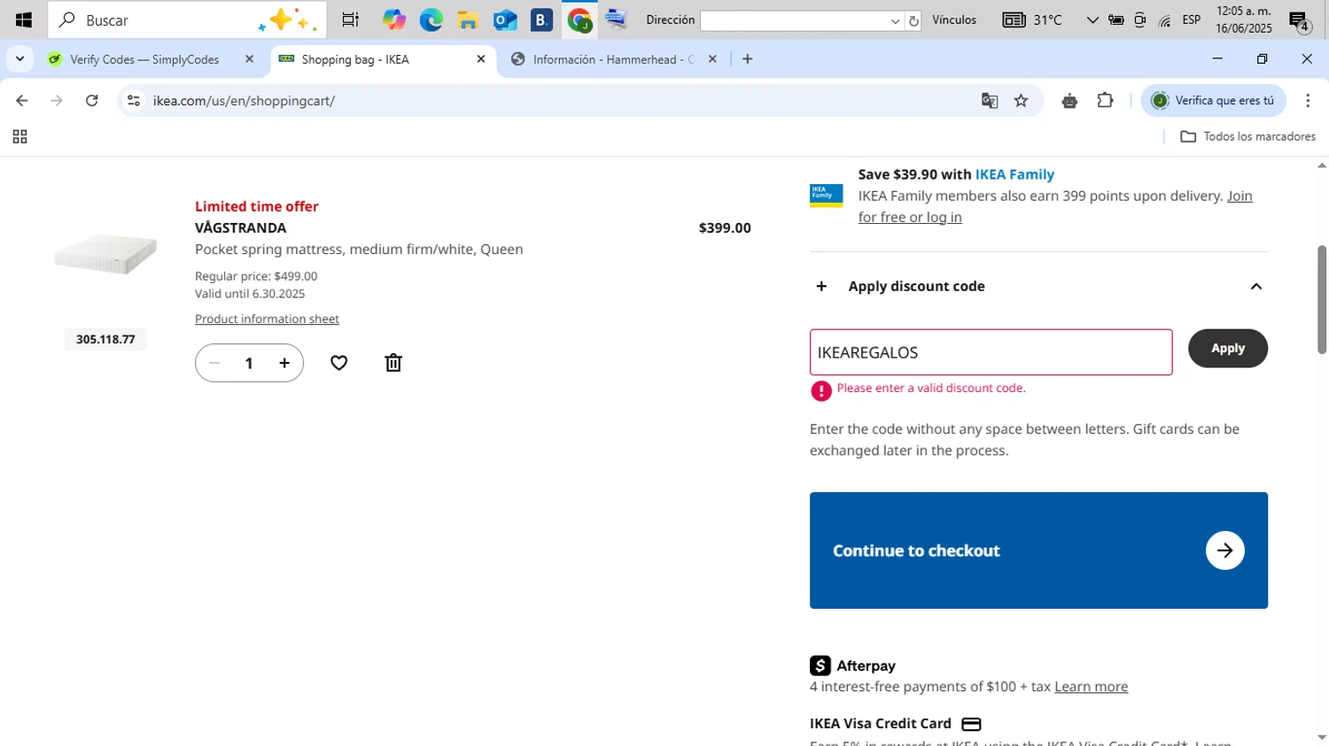1329x746 pixels.
Task: Open the B app in taskbar
Action: [x=541, y=19]
